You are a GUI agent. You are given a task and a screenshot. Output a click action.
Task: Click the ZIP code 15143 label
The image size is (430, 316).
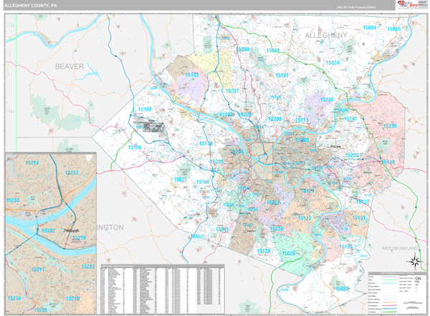click(192, 75)
